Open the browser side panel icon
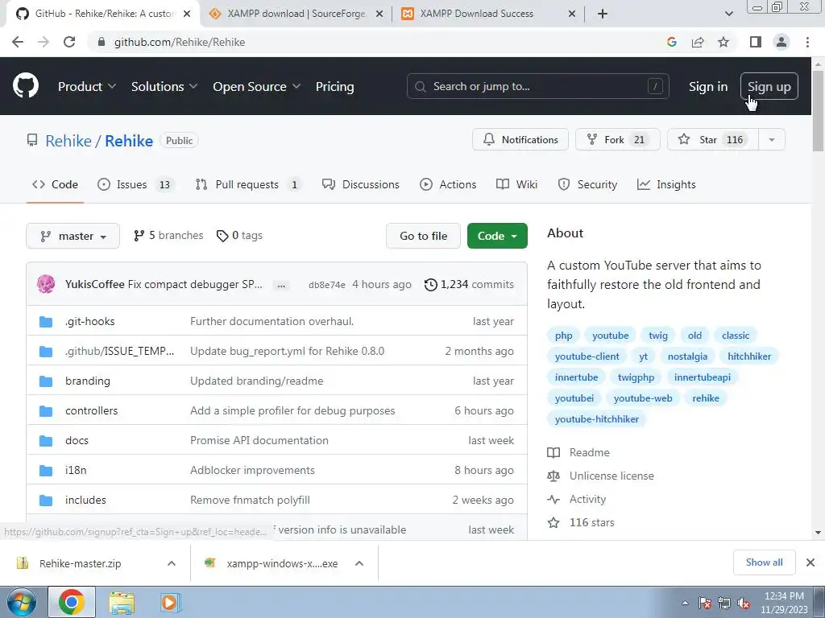 click(x=756, y=42)
